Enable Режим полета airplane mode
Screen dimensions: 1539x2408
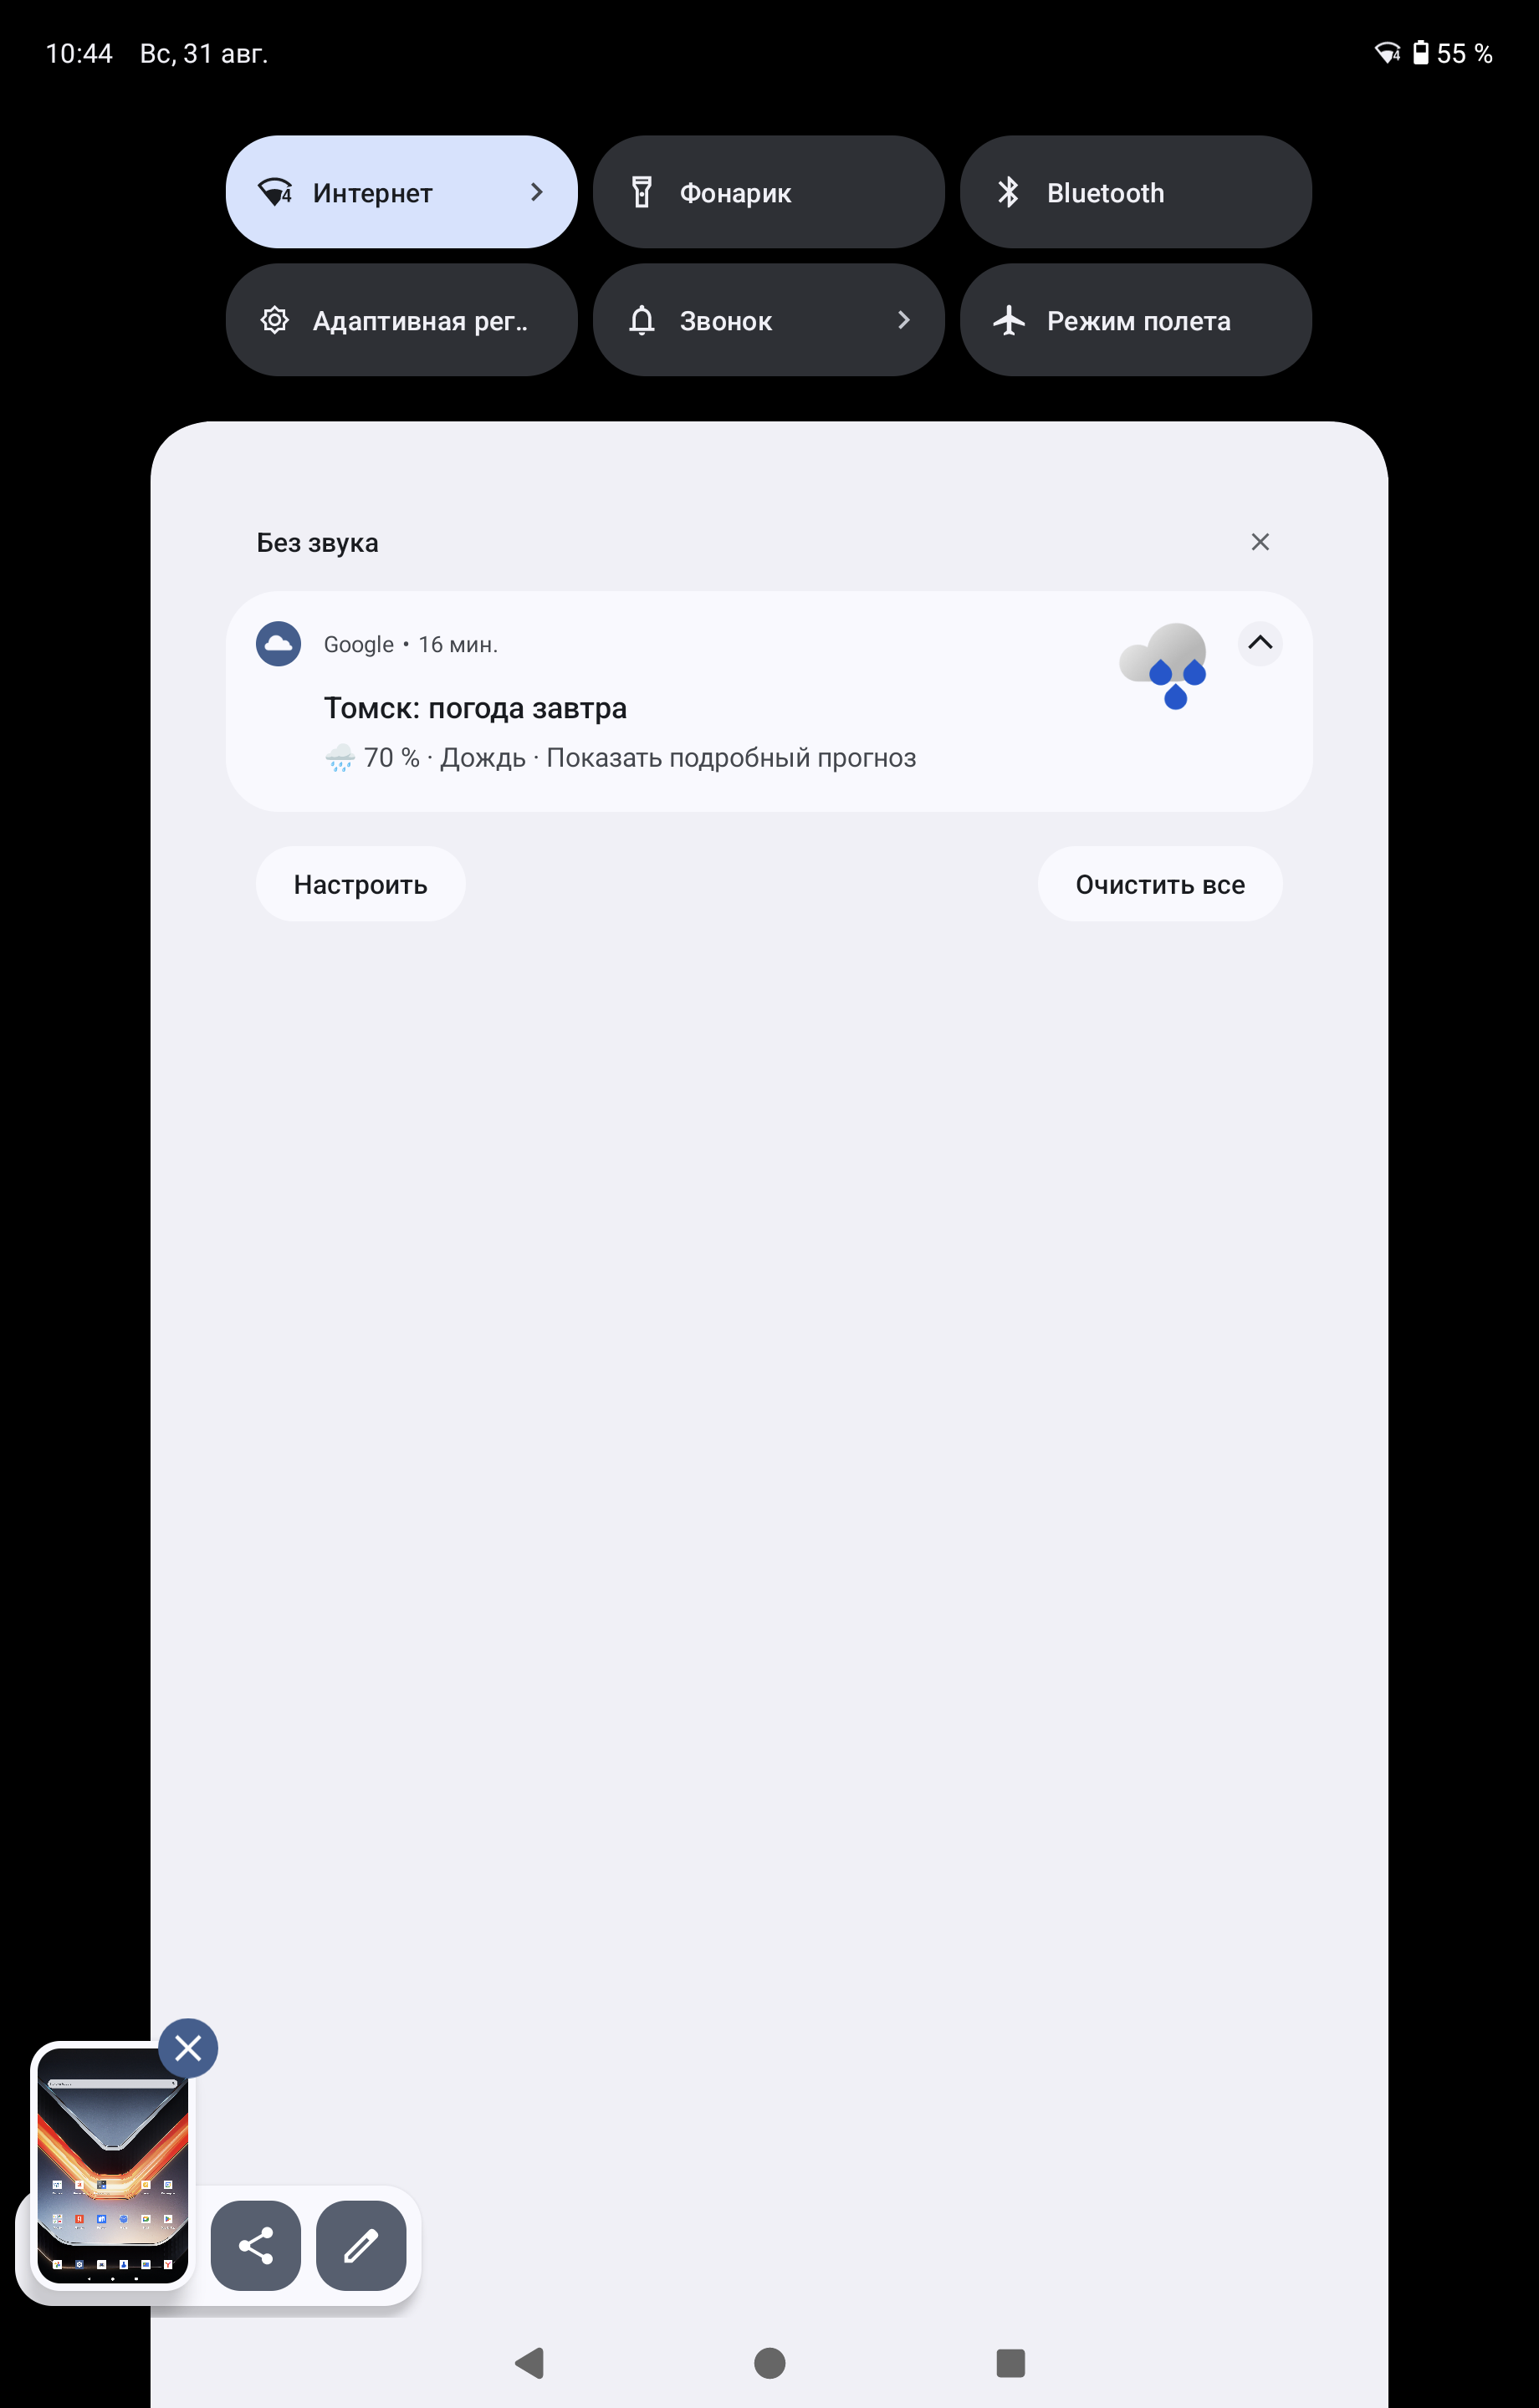coord(1136,320)
